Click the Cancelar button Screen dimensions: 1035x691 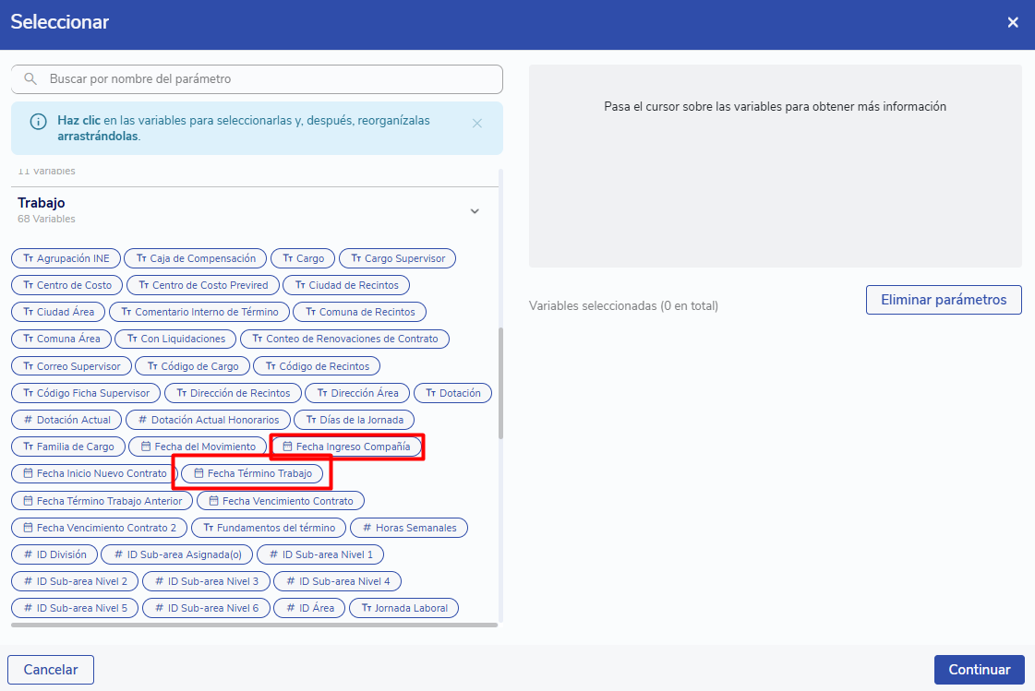coord(51,670)
